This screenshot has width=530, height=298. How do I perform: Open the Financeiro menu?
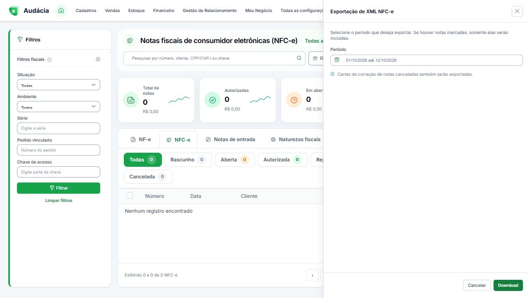pos(164,11)
